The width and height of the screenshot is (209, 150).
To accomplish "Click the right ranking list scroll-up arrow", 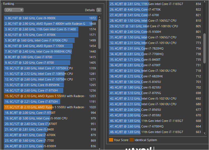I will coord(205,2).
